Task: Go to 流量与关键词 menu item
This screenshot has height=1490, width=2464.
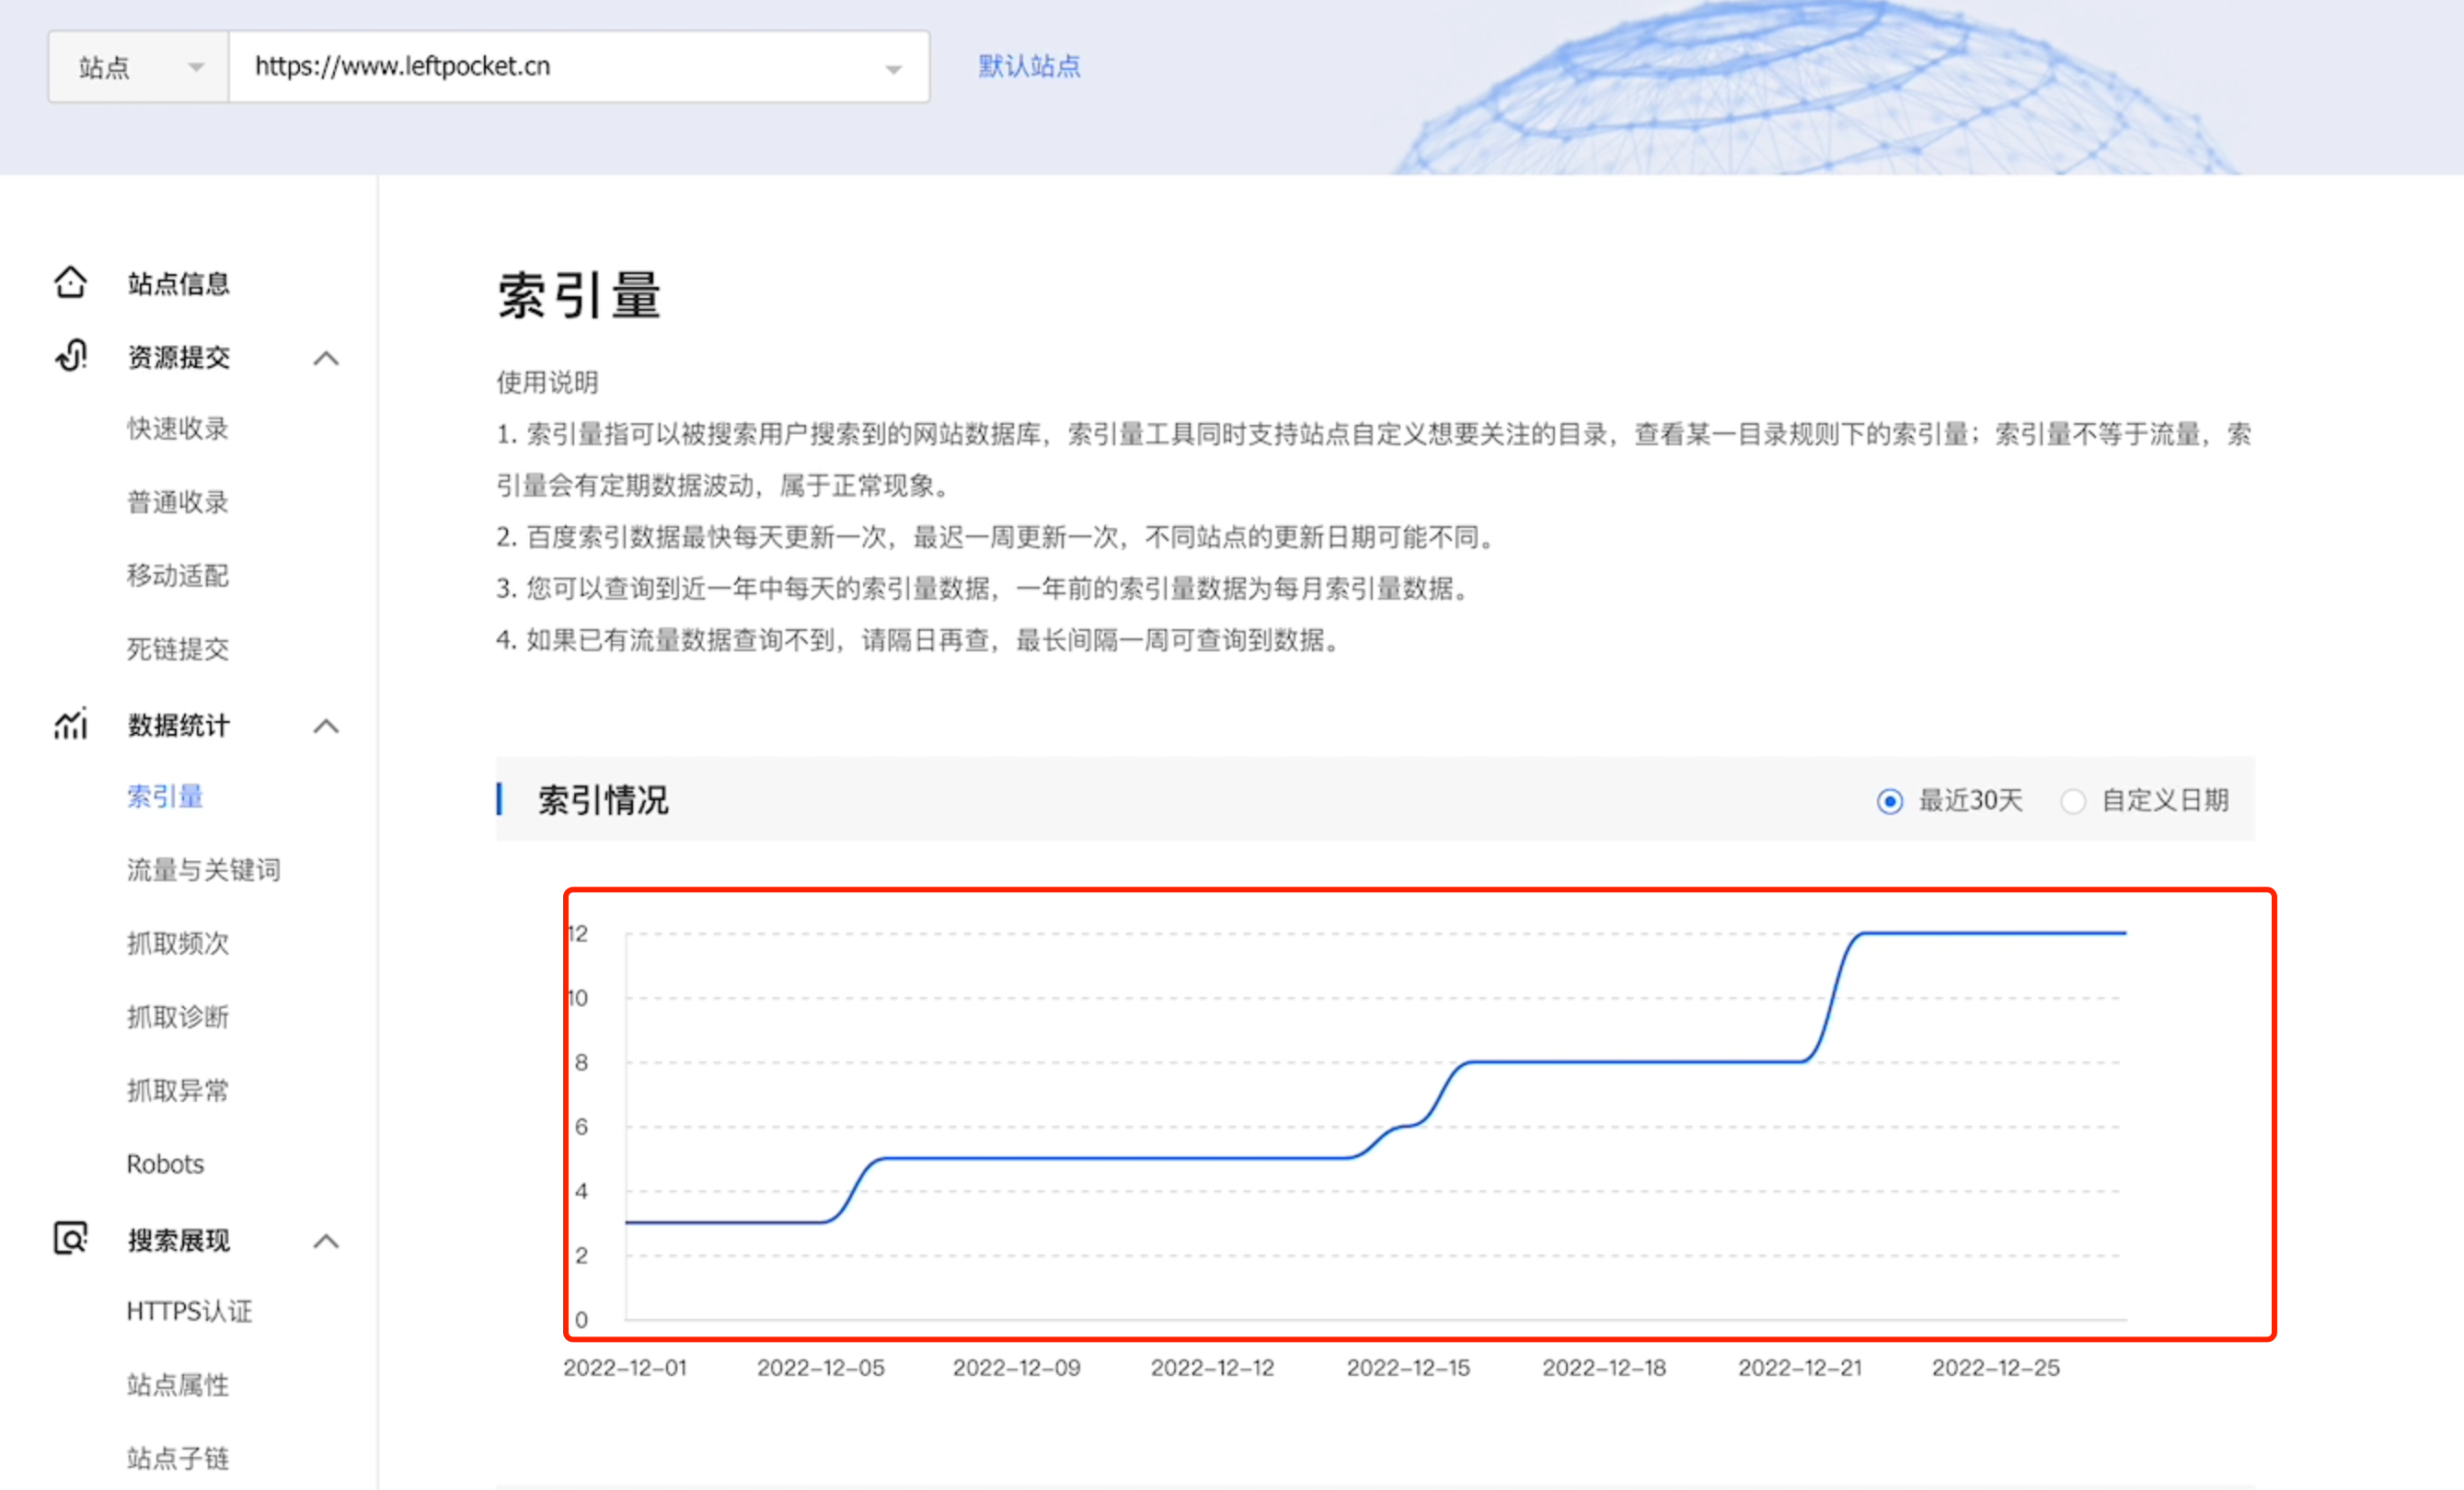Action: [x=203, y=869]
